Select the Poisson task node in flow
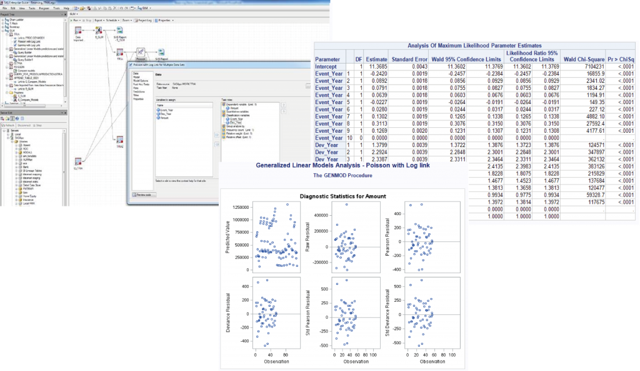640x371 pixels. pos(141,52)
